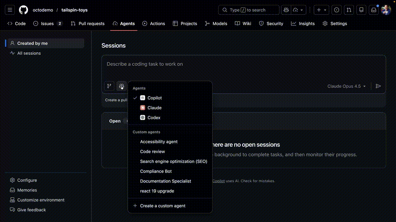Open the notifications inbox icon

(374, 10)
